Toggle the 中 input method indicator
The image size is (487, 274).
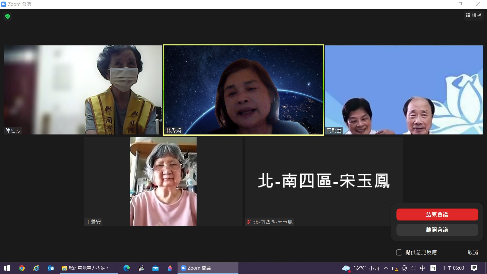422,268
